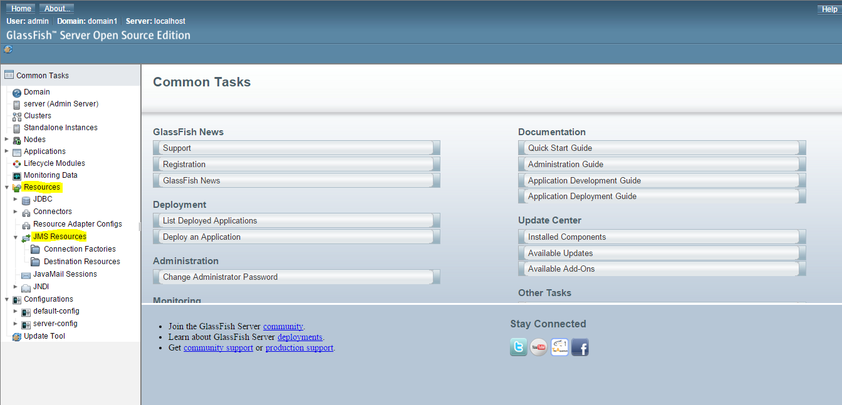Viewport: 842px width, 405px height.
Task: Click Available Updates button
Action: 662,254
